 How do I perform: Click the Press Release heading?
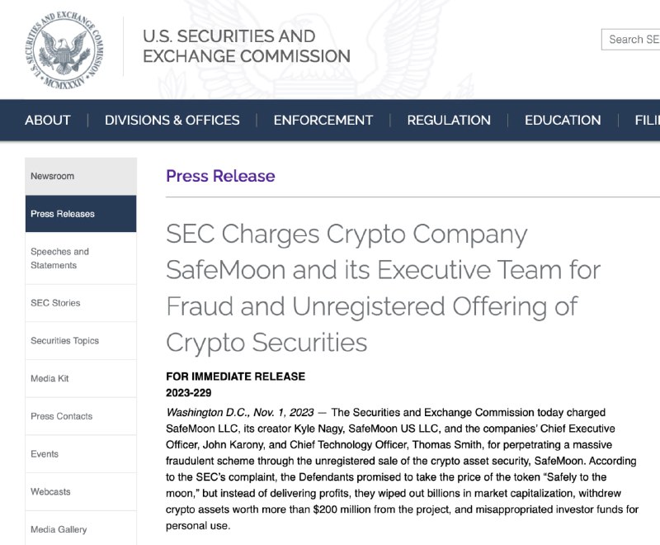click(x=220, y=176)
